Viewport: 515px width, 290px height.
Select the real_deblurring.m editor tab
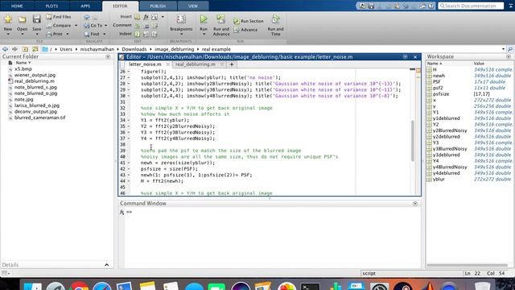[196, 64]
